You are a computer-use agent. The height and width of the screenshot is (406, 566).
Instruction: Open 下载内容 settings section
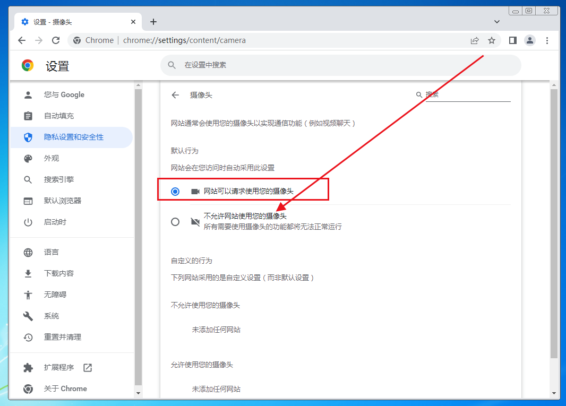[x=72, y=274]
